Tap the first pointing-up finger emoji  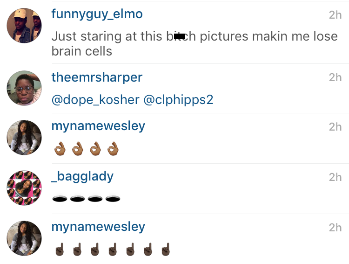(60, 249)
